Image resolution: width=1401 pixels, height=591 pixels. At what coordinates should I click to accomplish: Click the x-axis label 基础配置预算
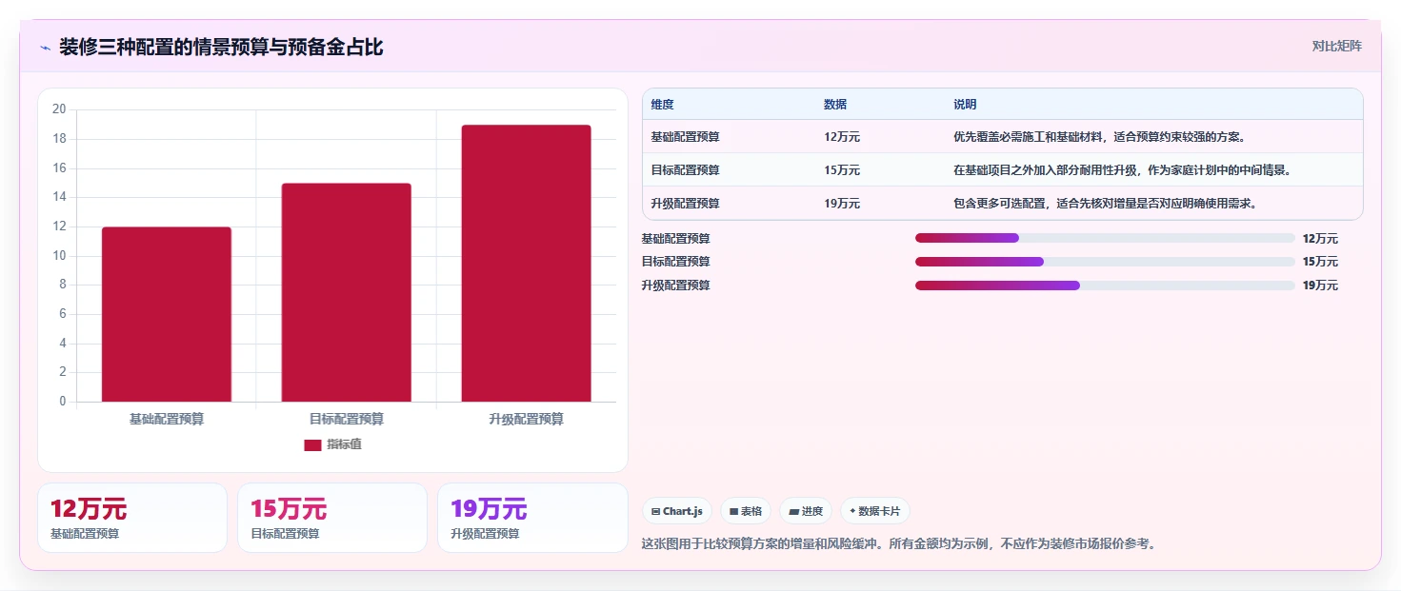167,419
